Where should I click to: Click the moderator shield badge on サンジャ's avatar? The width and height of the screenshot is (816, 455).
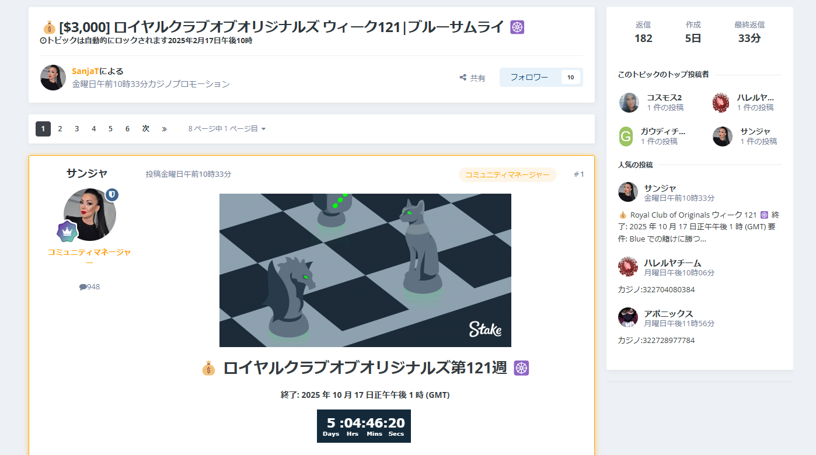pos(112,195)
